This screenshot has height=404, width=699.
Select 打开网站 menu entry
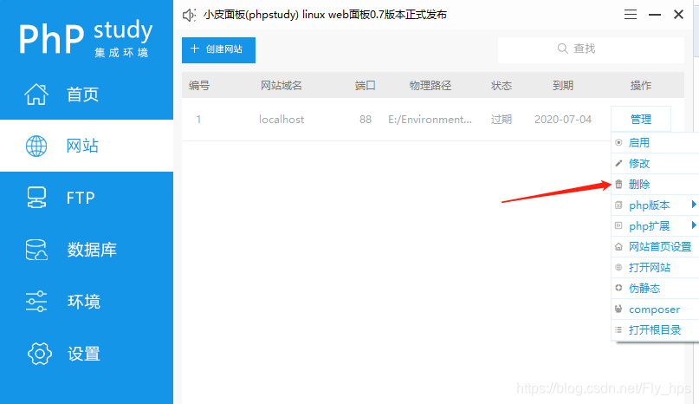[x=655, y=267]
